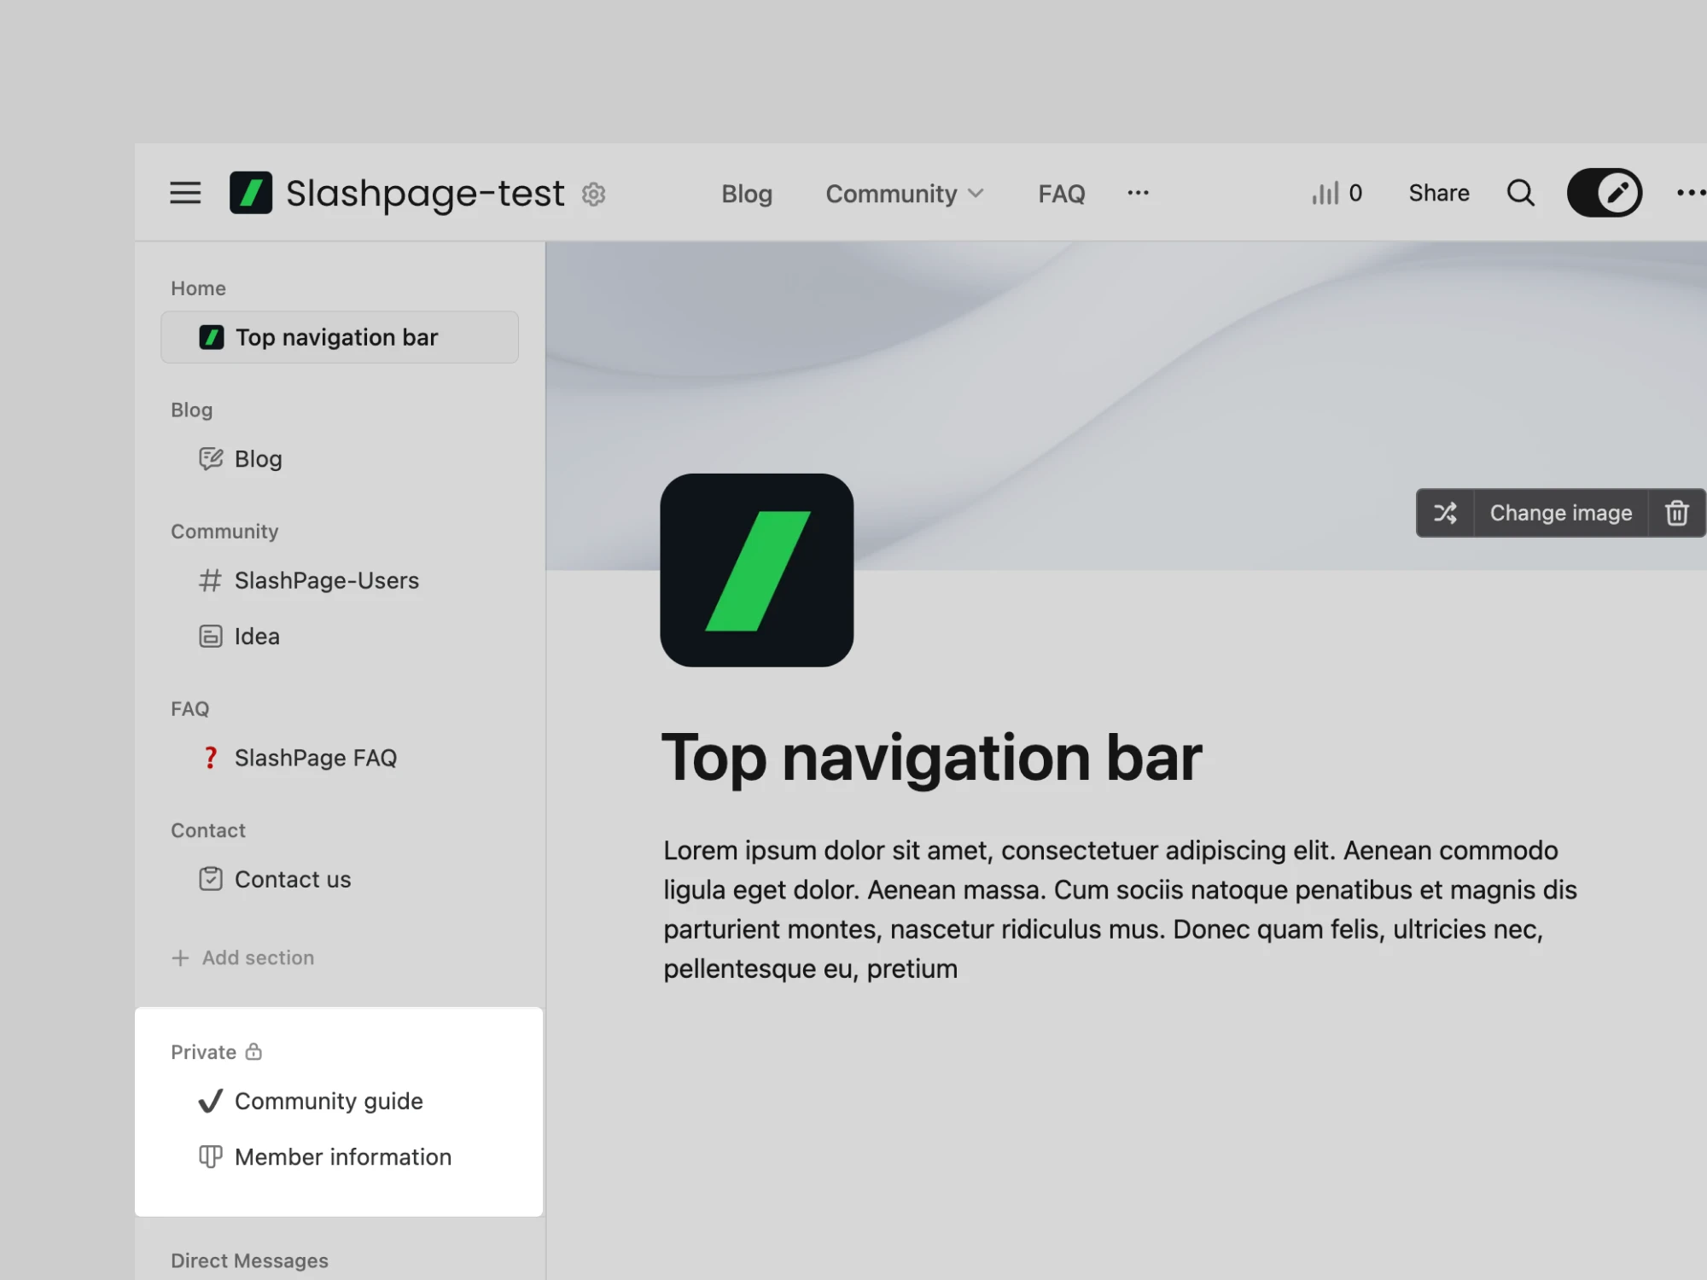
Task: Click the lock icon next to Private
Action: 253,1051
